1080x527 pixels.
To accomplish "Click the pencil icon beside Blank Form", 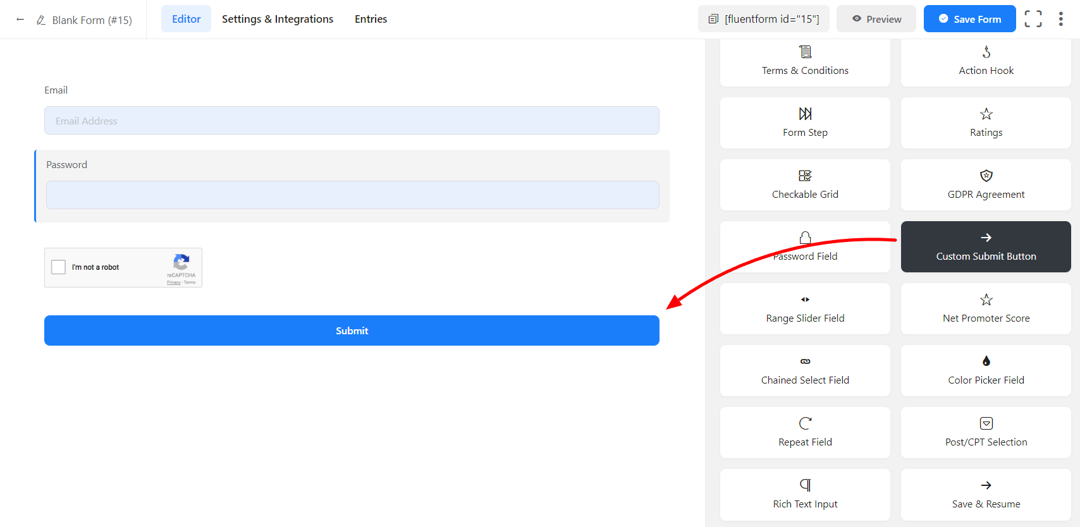I will (41, 20).
